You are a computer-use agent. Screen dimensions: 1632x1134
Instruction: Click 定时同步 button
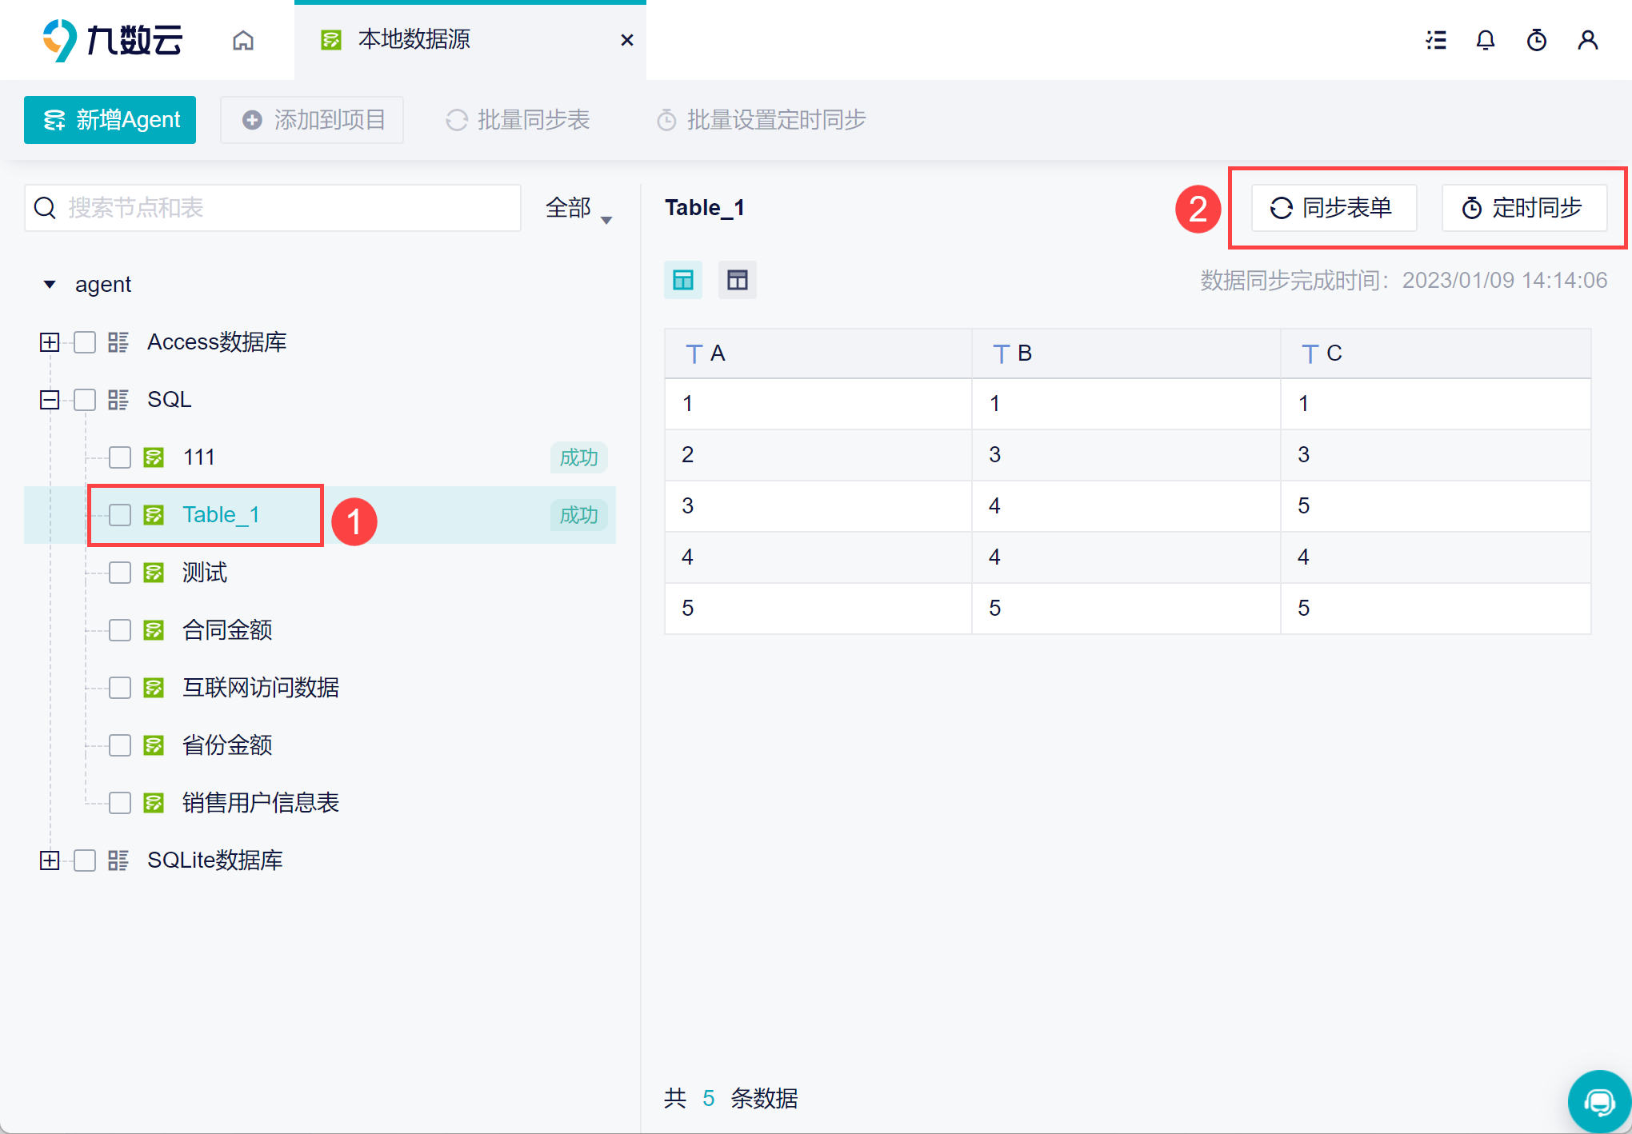pos(1524,208)
